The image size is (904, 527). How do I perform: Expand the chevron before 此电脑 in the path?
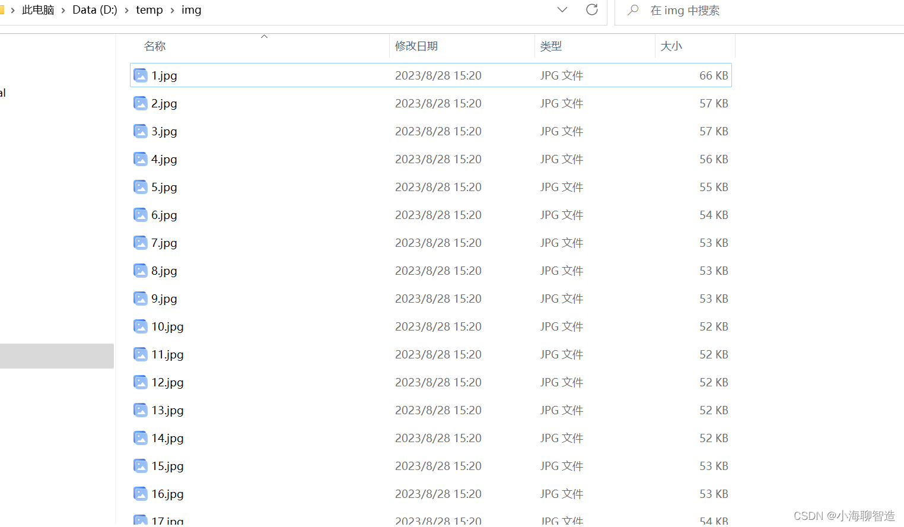point(12,10)
